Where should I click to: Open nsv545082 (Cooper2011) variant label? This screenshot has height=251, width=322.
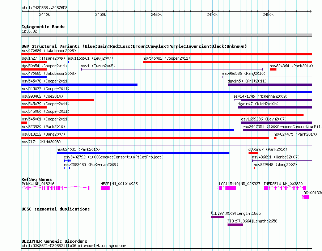coord(166,58)
